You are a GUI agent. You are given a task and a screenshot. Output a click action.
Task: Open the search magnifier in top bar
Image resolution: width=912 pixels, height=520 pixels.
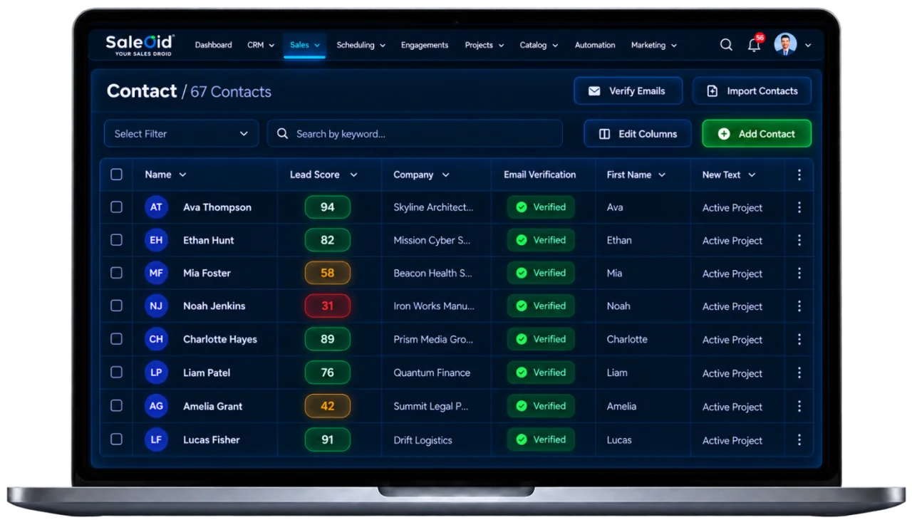tap(726, 45)
